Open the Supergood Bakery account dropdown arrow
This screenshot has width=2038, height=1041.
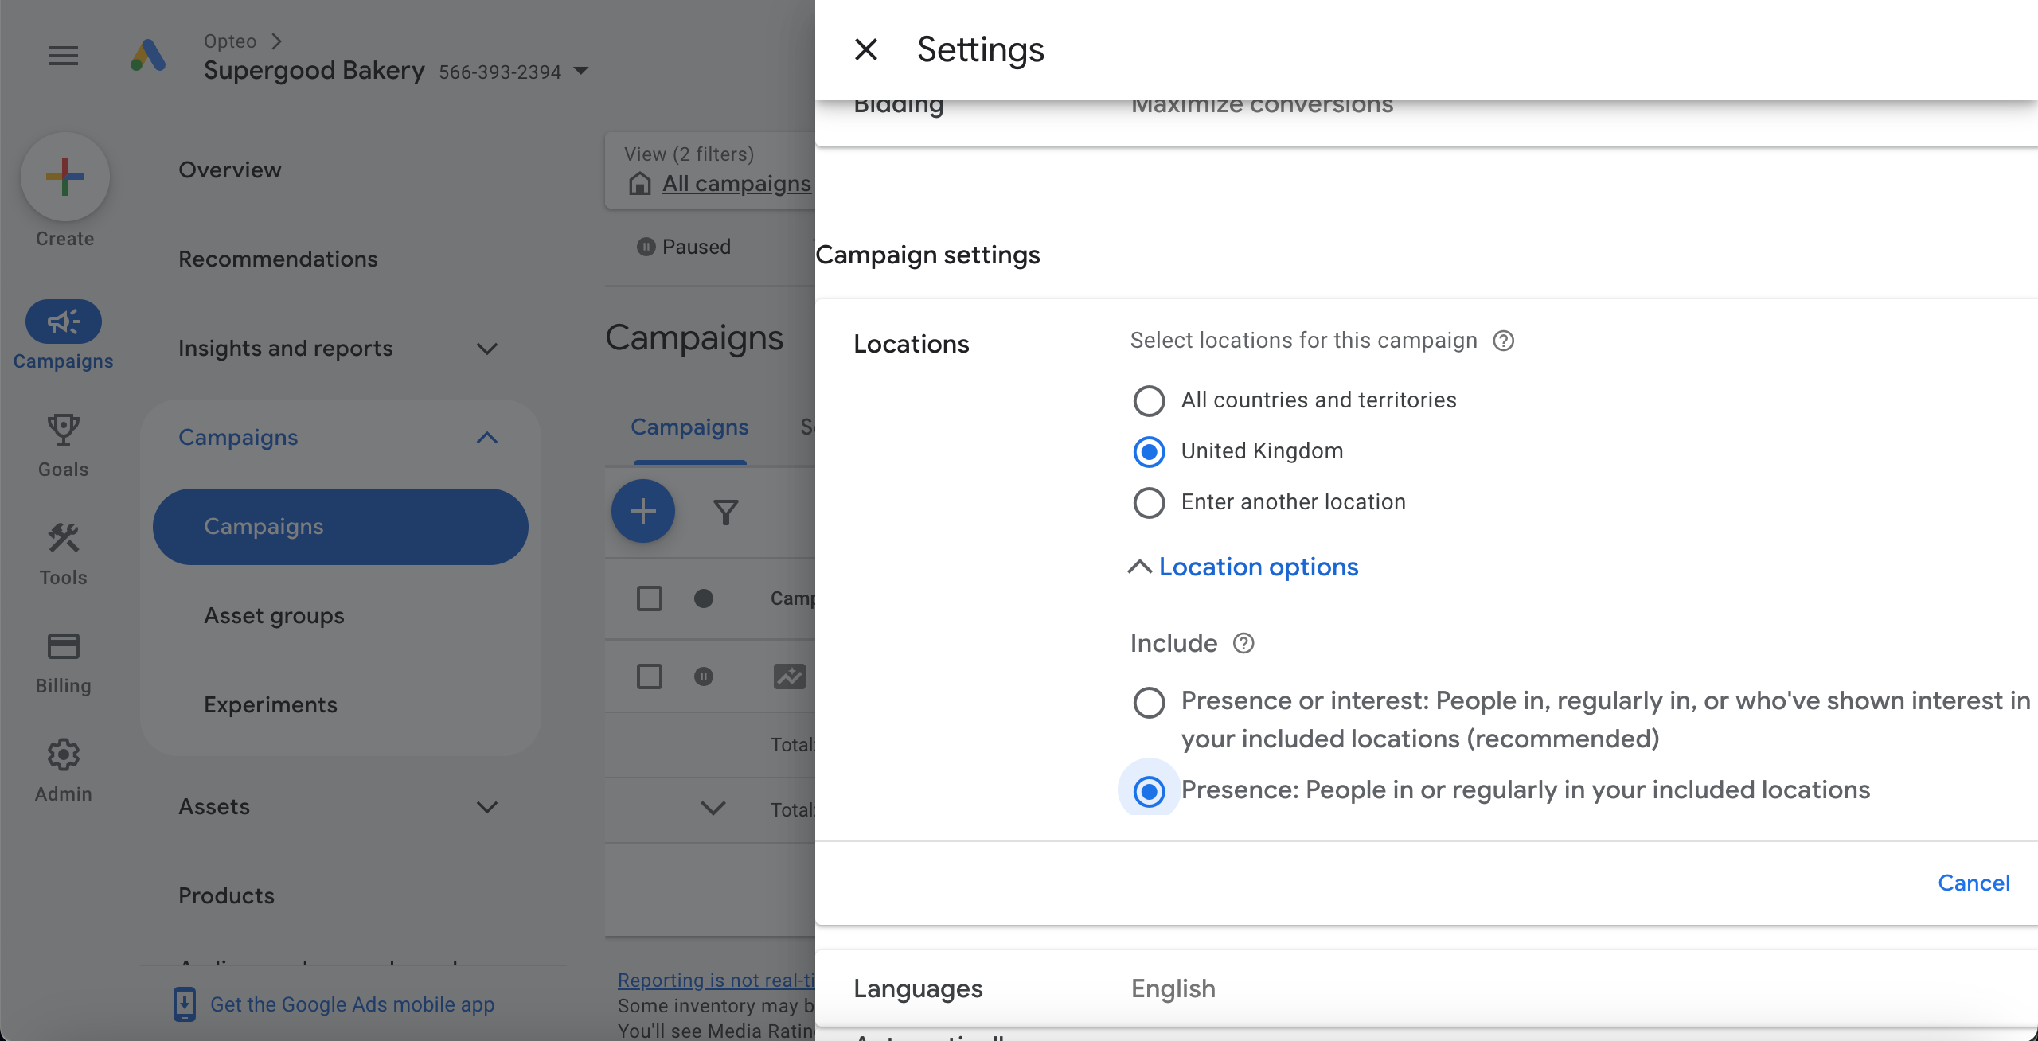coord(581,72)
